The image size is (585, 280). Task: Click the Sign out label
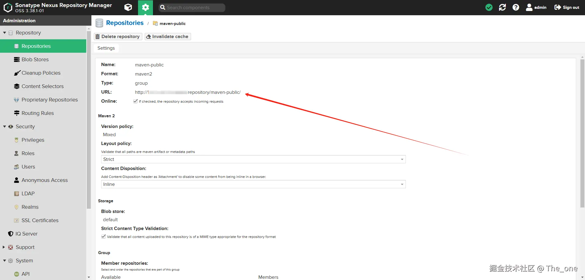571,7
